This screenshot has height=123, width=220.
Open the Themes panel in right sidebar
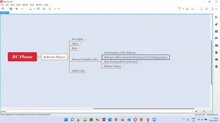click(216, 45)
